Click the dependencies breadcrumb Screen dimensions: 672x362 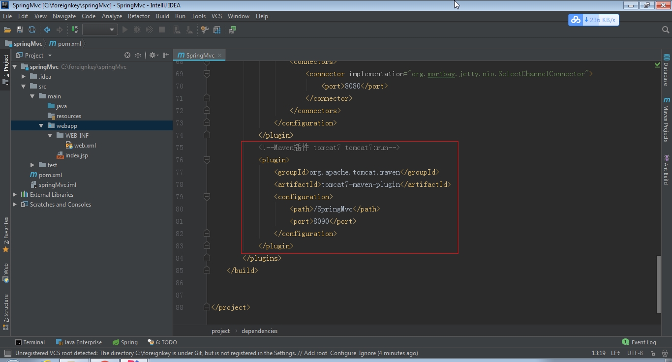(259, 331)
